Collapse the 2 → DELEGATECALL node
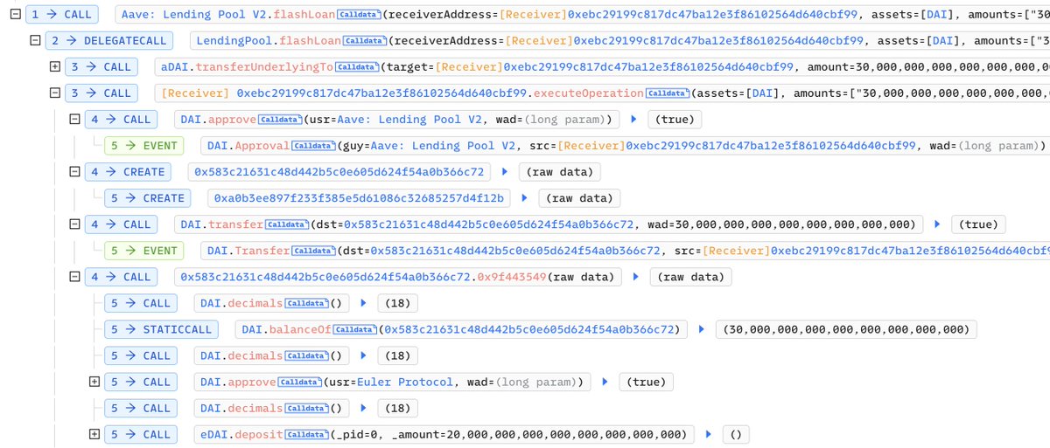 pos(34,41)
